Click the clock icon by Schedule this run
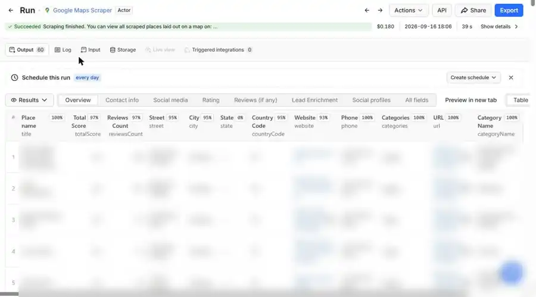Image resolution: width=536 pixels, height=297 pixels. click(14, 77)
